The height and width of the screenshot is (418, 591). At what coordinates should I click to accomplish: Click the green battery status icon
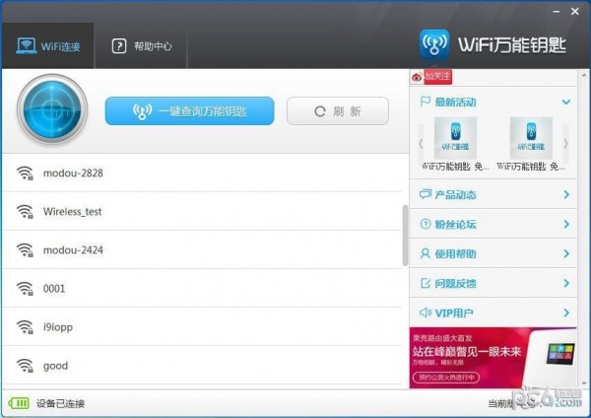point(19,403)
